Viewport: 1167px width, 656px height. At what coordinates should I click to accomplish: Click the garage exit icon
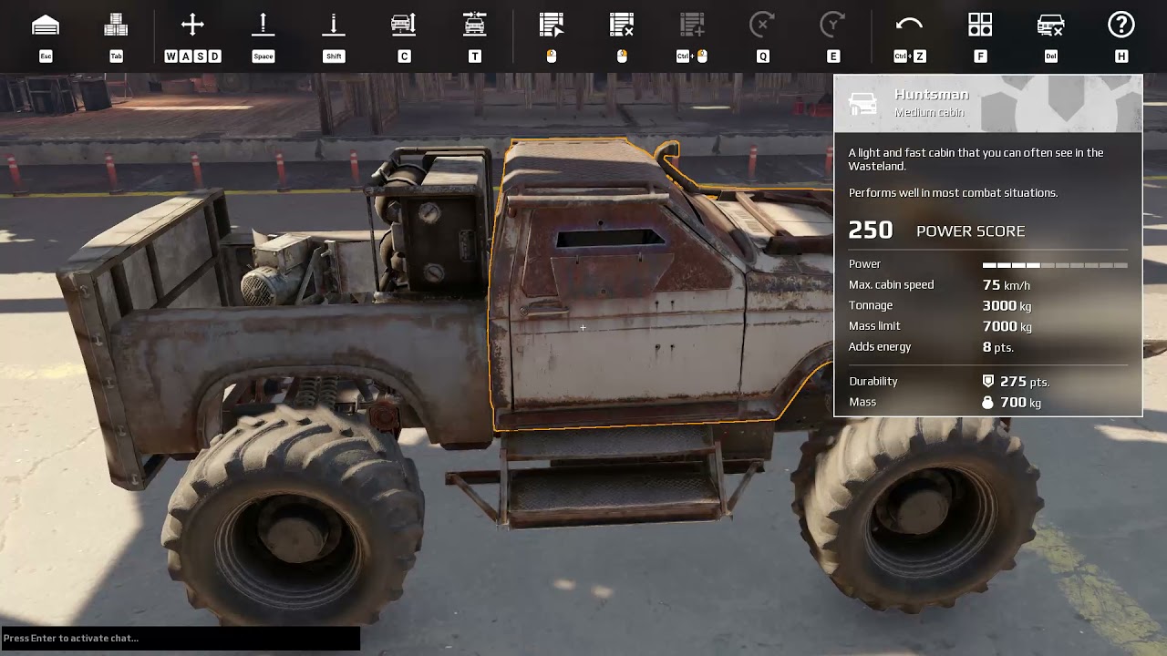coord(46,26)
